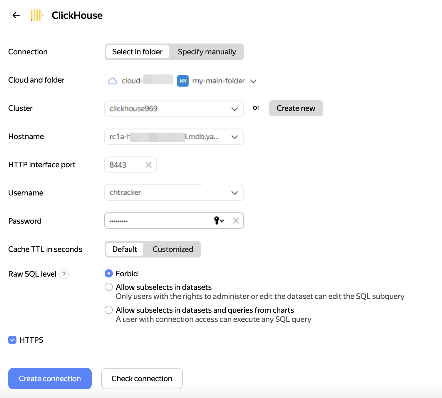Clear the HTTP interface port value

[x=148, y=165]
